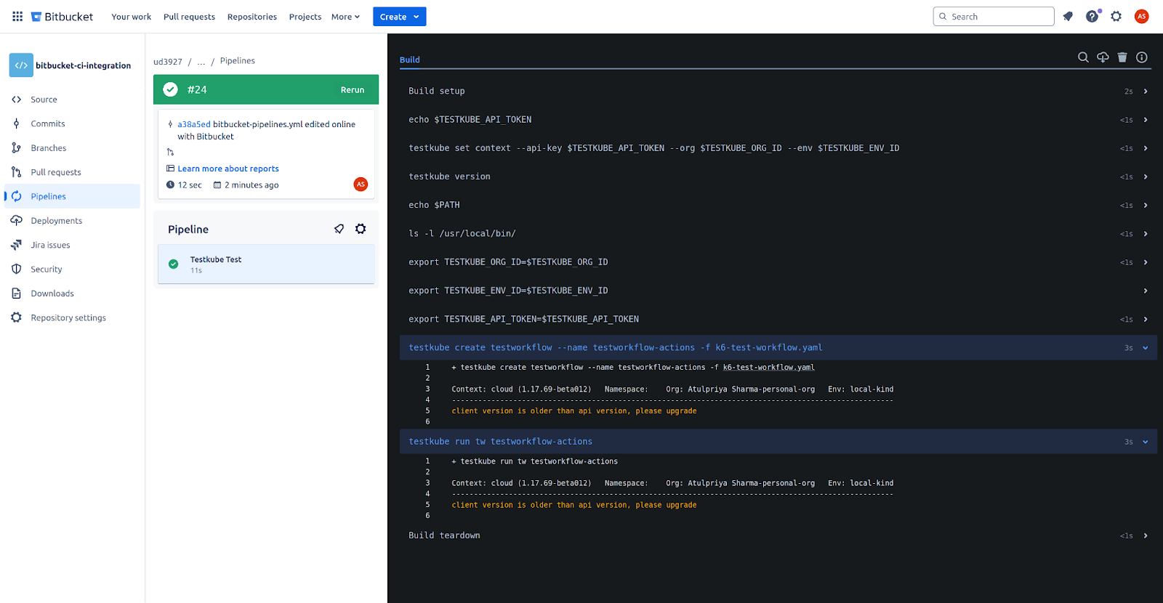The image size is (1163, 603).
Task: Focus the Search input field
Action: [x=994, y=17]
